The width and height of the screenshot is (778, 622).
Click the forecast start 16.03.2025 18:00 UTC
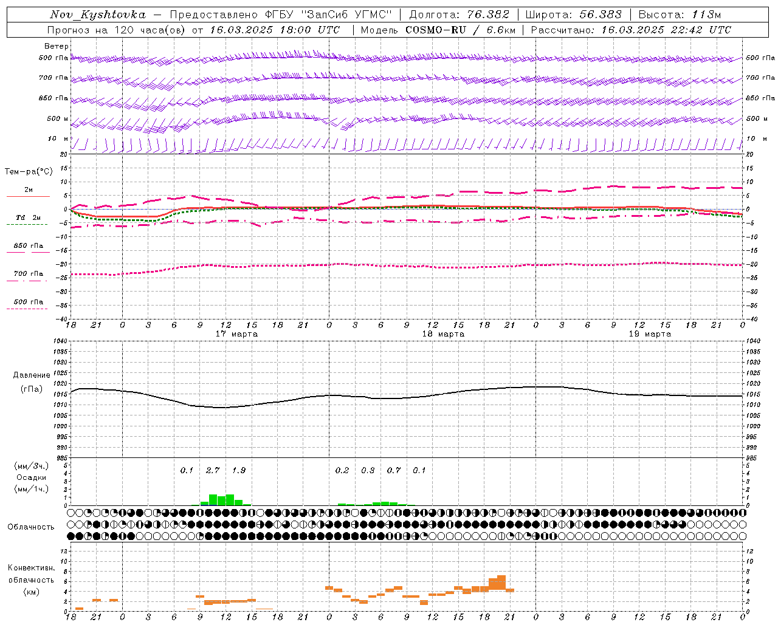pyautogui.click(x=275, y=30)
